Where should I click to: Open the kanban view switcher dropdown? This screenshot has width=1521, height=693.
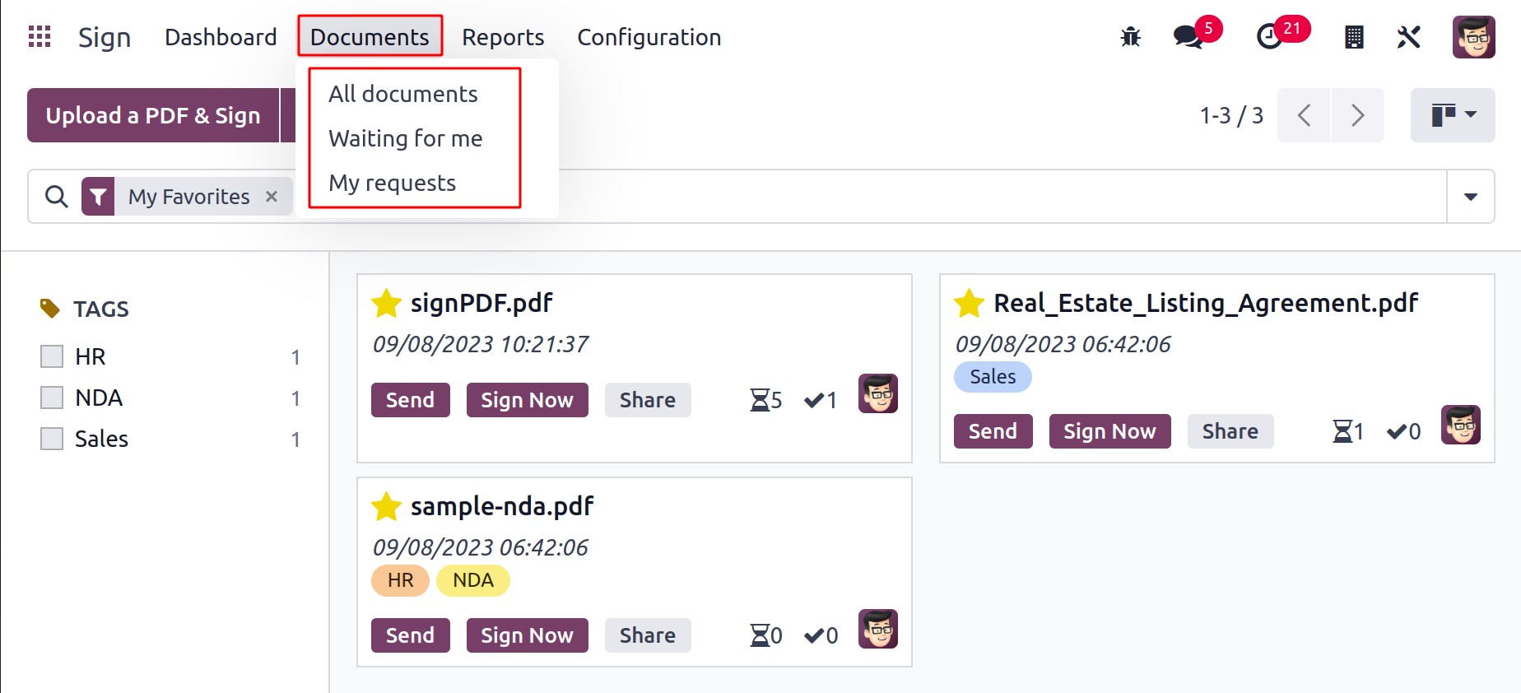pyautogui.click(x=1453, y=115)
